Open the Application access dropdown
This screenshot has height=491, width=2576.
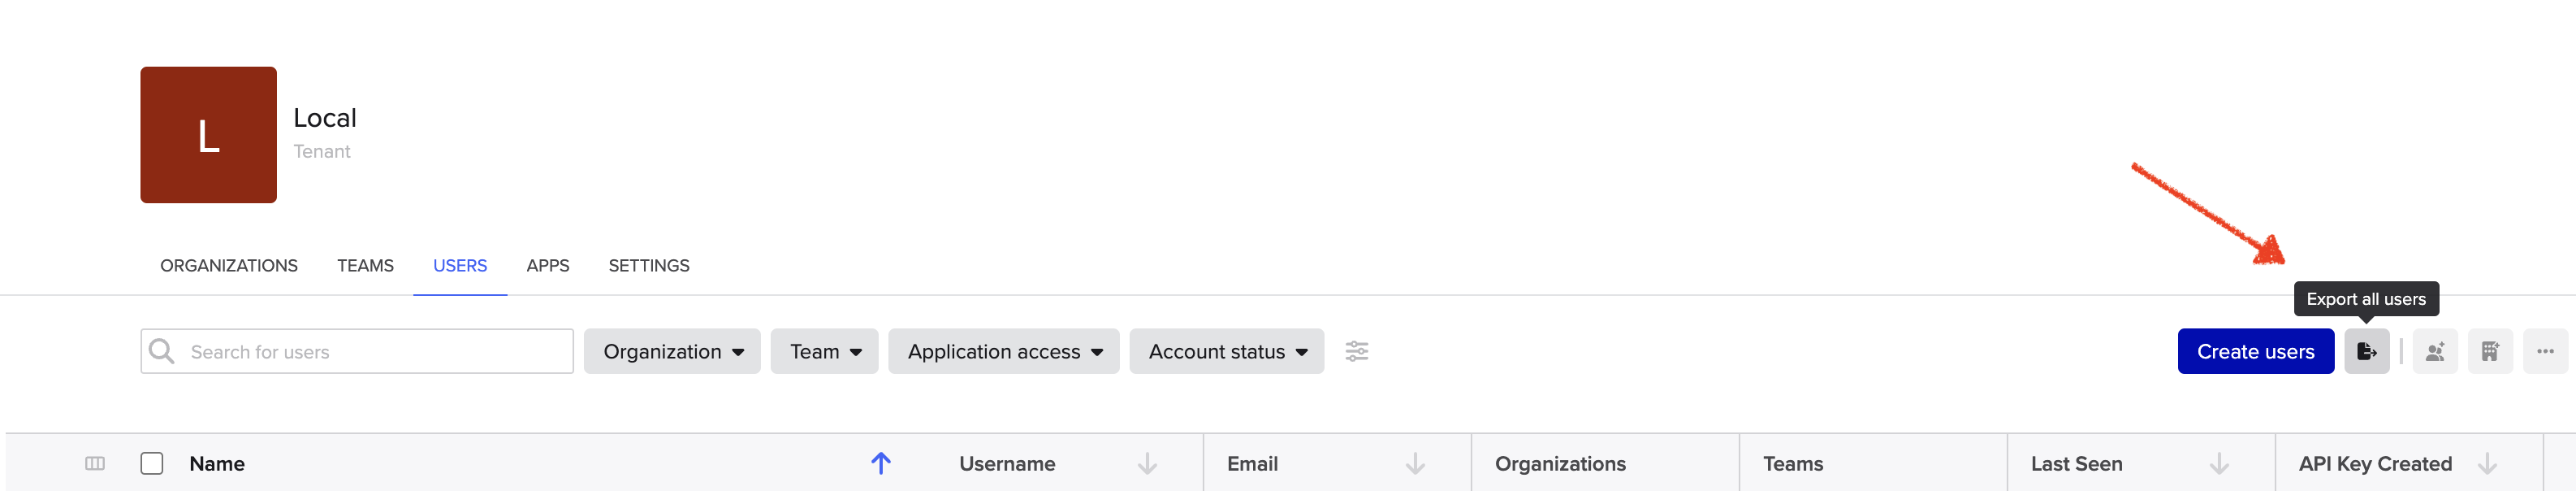pyautogui.click(x=1003, y=351)
